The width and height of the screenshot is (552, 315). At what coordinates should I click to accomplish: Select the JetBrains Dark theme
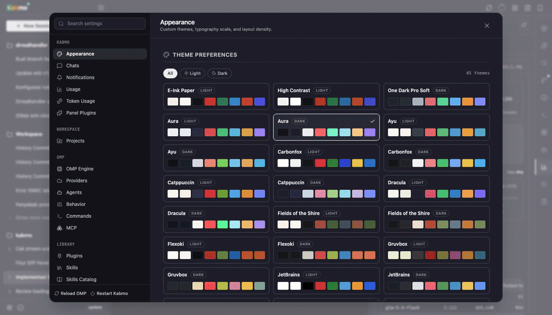point(437,280)
